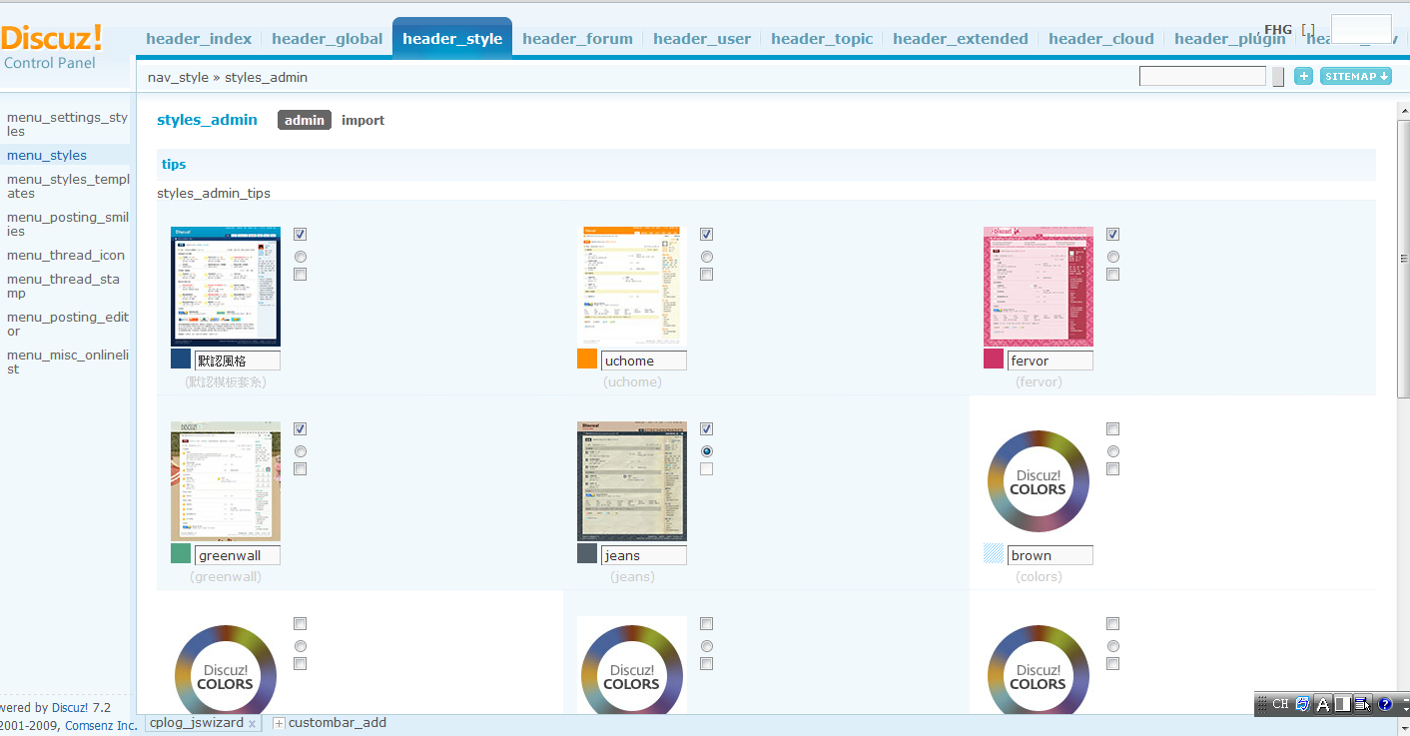This screenshot has height=736, width=1410.
Task: Open the header_user tab
Action: pos(702,39)
